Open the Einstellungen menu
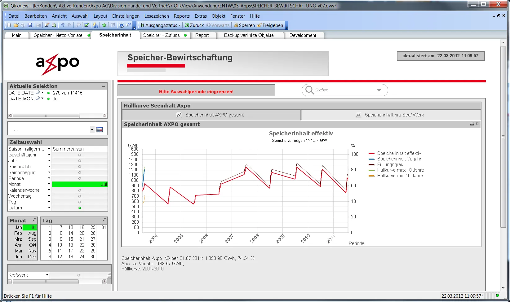 pyautogui.click(x=126, y=16)
